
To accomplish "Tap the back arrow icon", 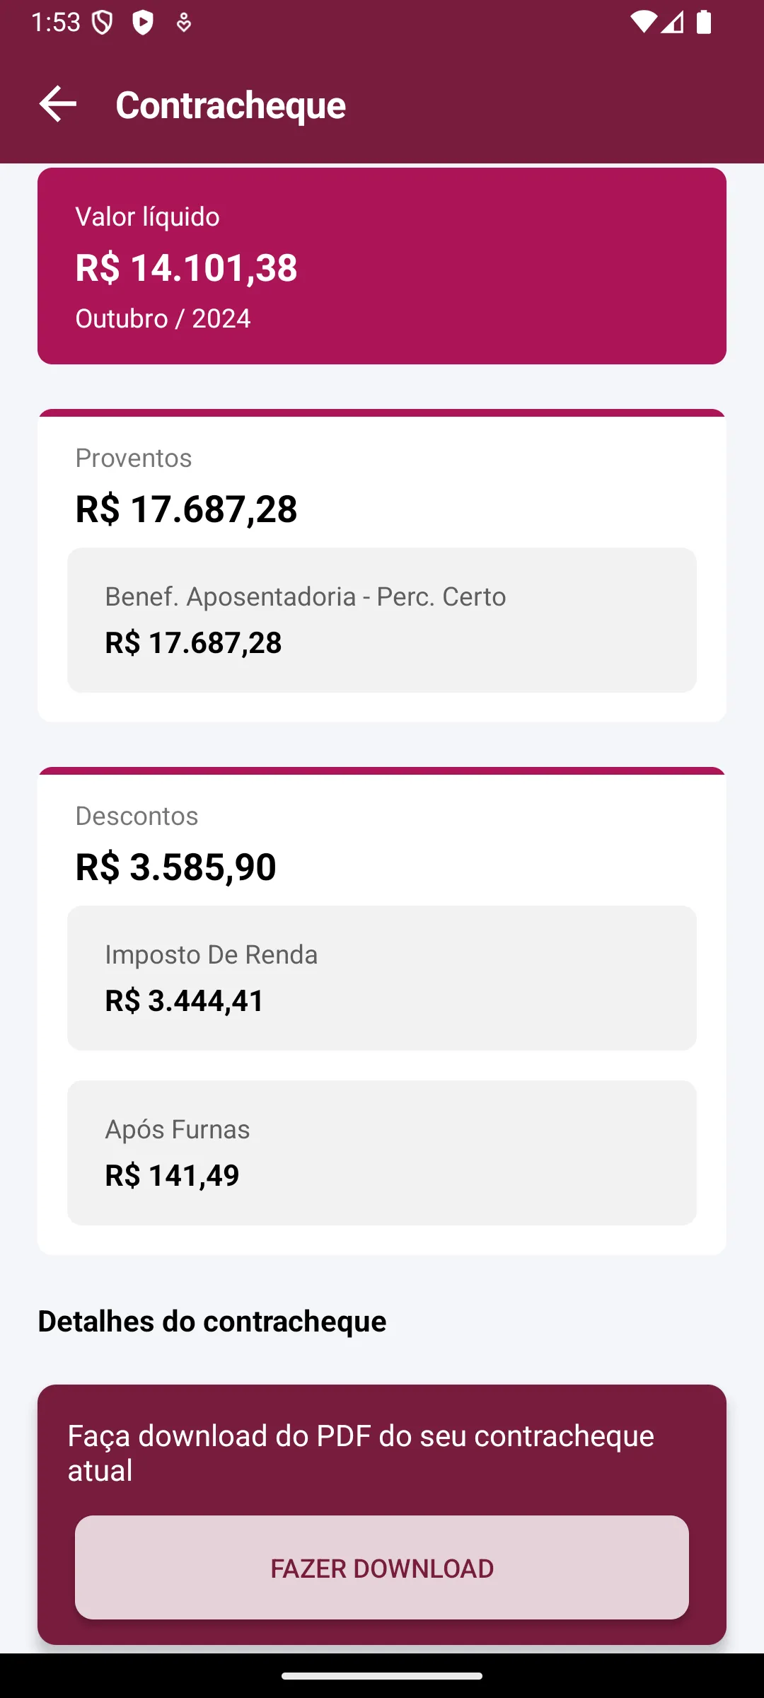I will pos(57,104).
